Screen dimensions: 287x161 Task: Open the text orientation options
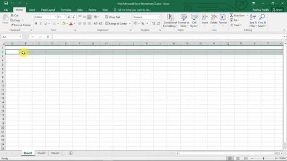pos(96,17)
